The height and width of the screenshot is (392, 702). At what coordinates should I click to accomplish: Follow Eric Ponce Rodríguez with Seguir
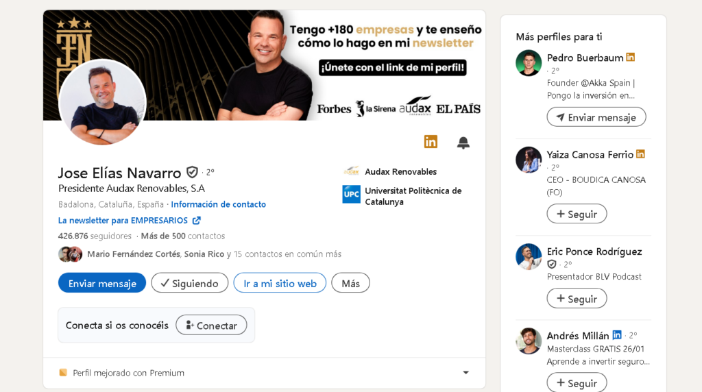[x=577, y=299]
